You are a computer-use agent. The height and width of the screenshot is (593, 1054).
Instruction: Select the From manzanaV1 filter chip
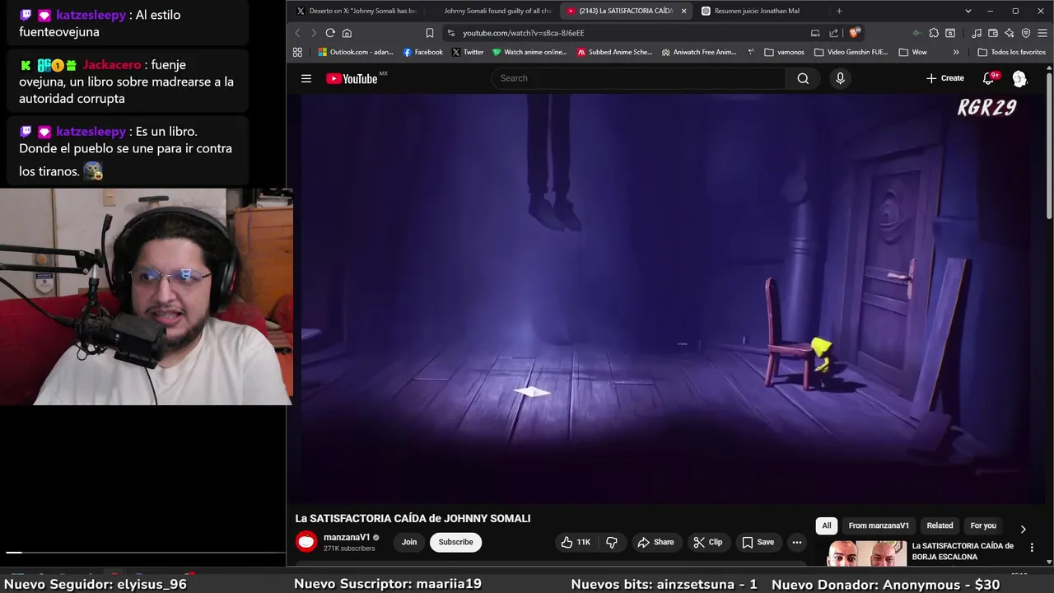(x=879, y=525)
